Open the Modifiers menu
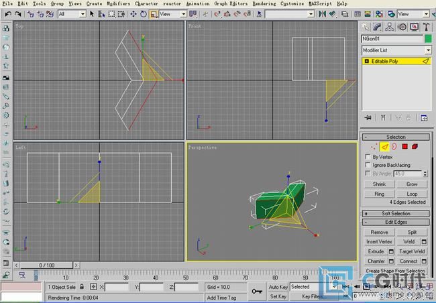The width and height of the screenshot is (436, 303). tap(119, 3)
